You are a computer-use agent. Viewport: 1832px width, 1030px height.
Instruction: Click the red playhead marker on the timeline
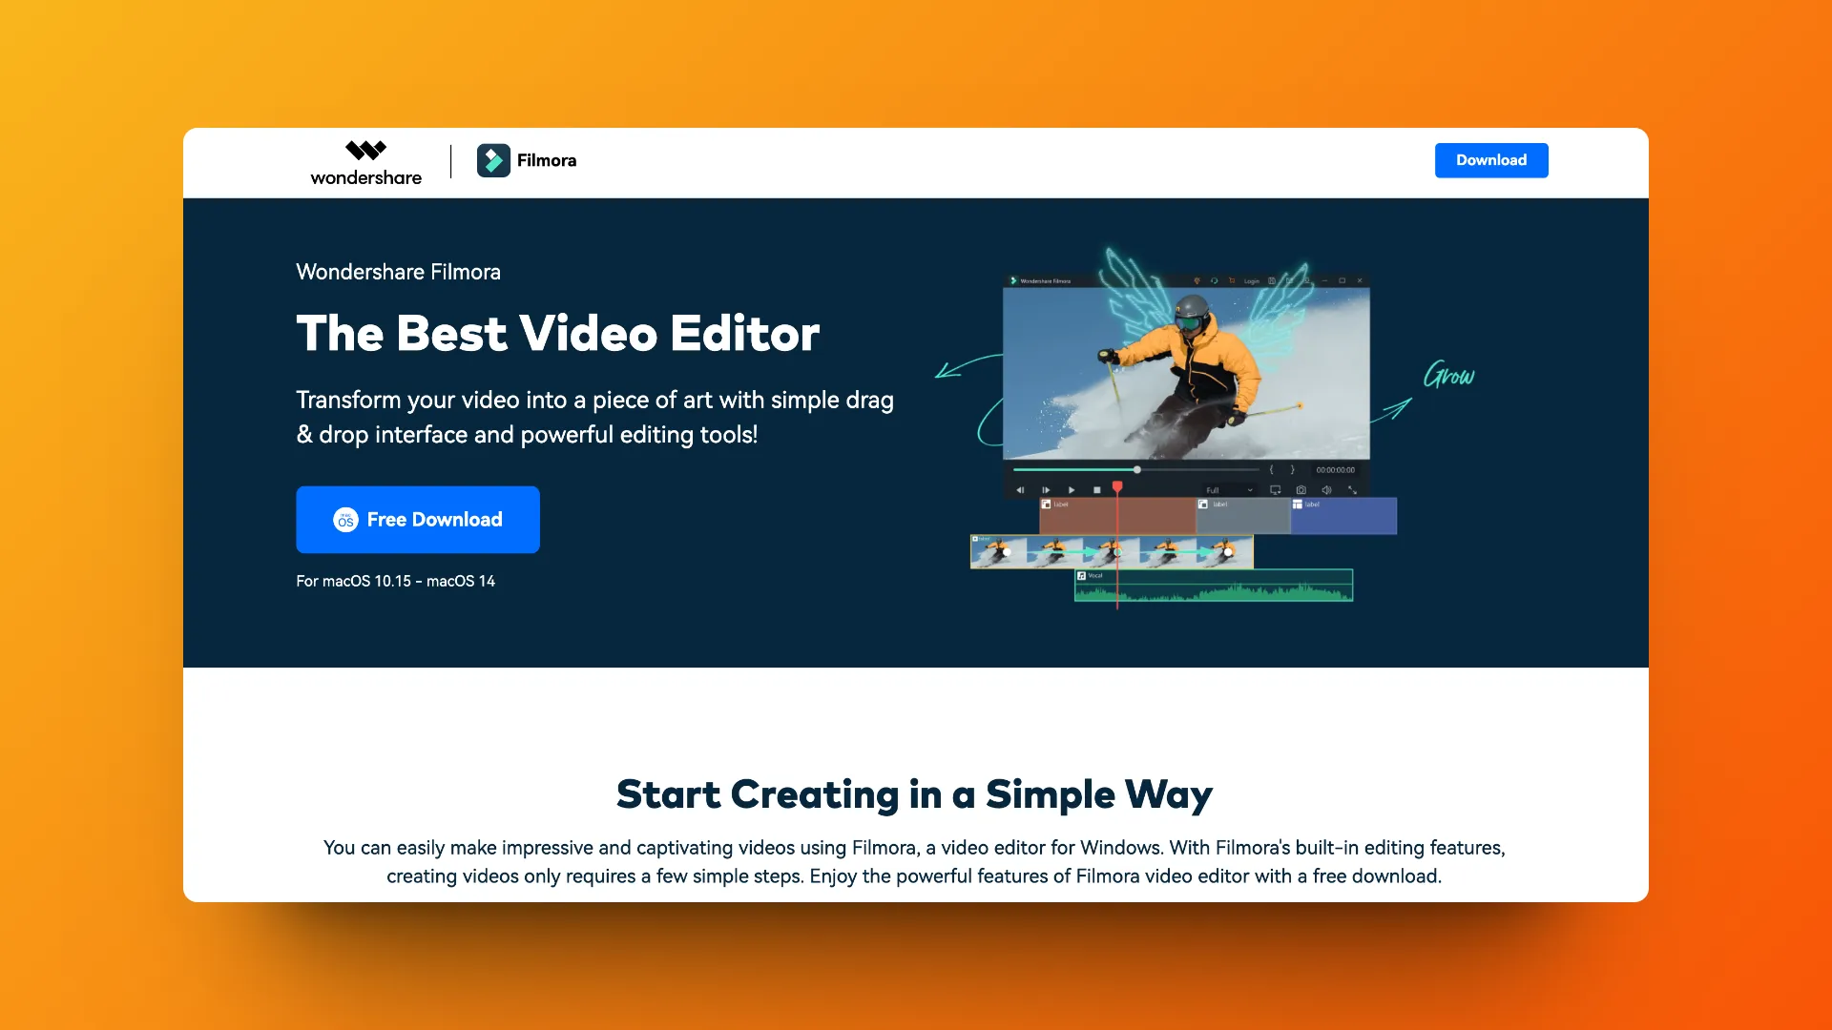click(x=1117, y=487)
